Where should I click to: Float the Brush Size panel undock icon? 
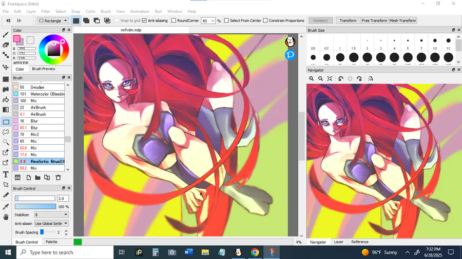[453, 30]
